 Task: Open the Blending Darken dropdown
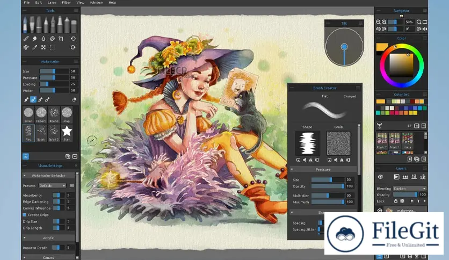pos(409,189)
